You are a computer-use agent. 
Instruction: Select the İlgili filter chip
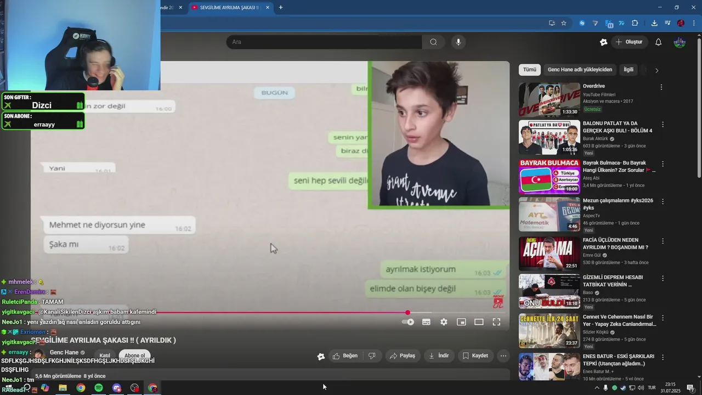point(629,70)
